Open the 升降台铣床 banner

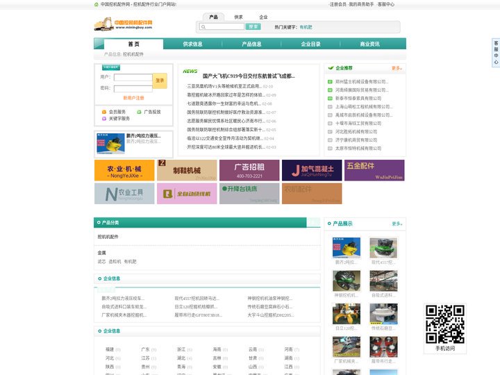click(249, 194)
